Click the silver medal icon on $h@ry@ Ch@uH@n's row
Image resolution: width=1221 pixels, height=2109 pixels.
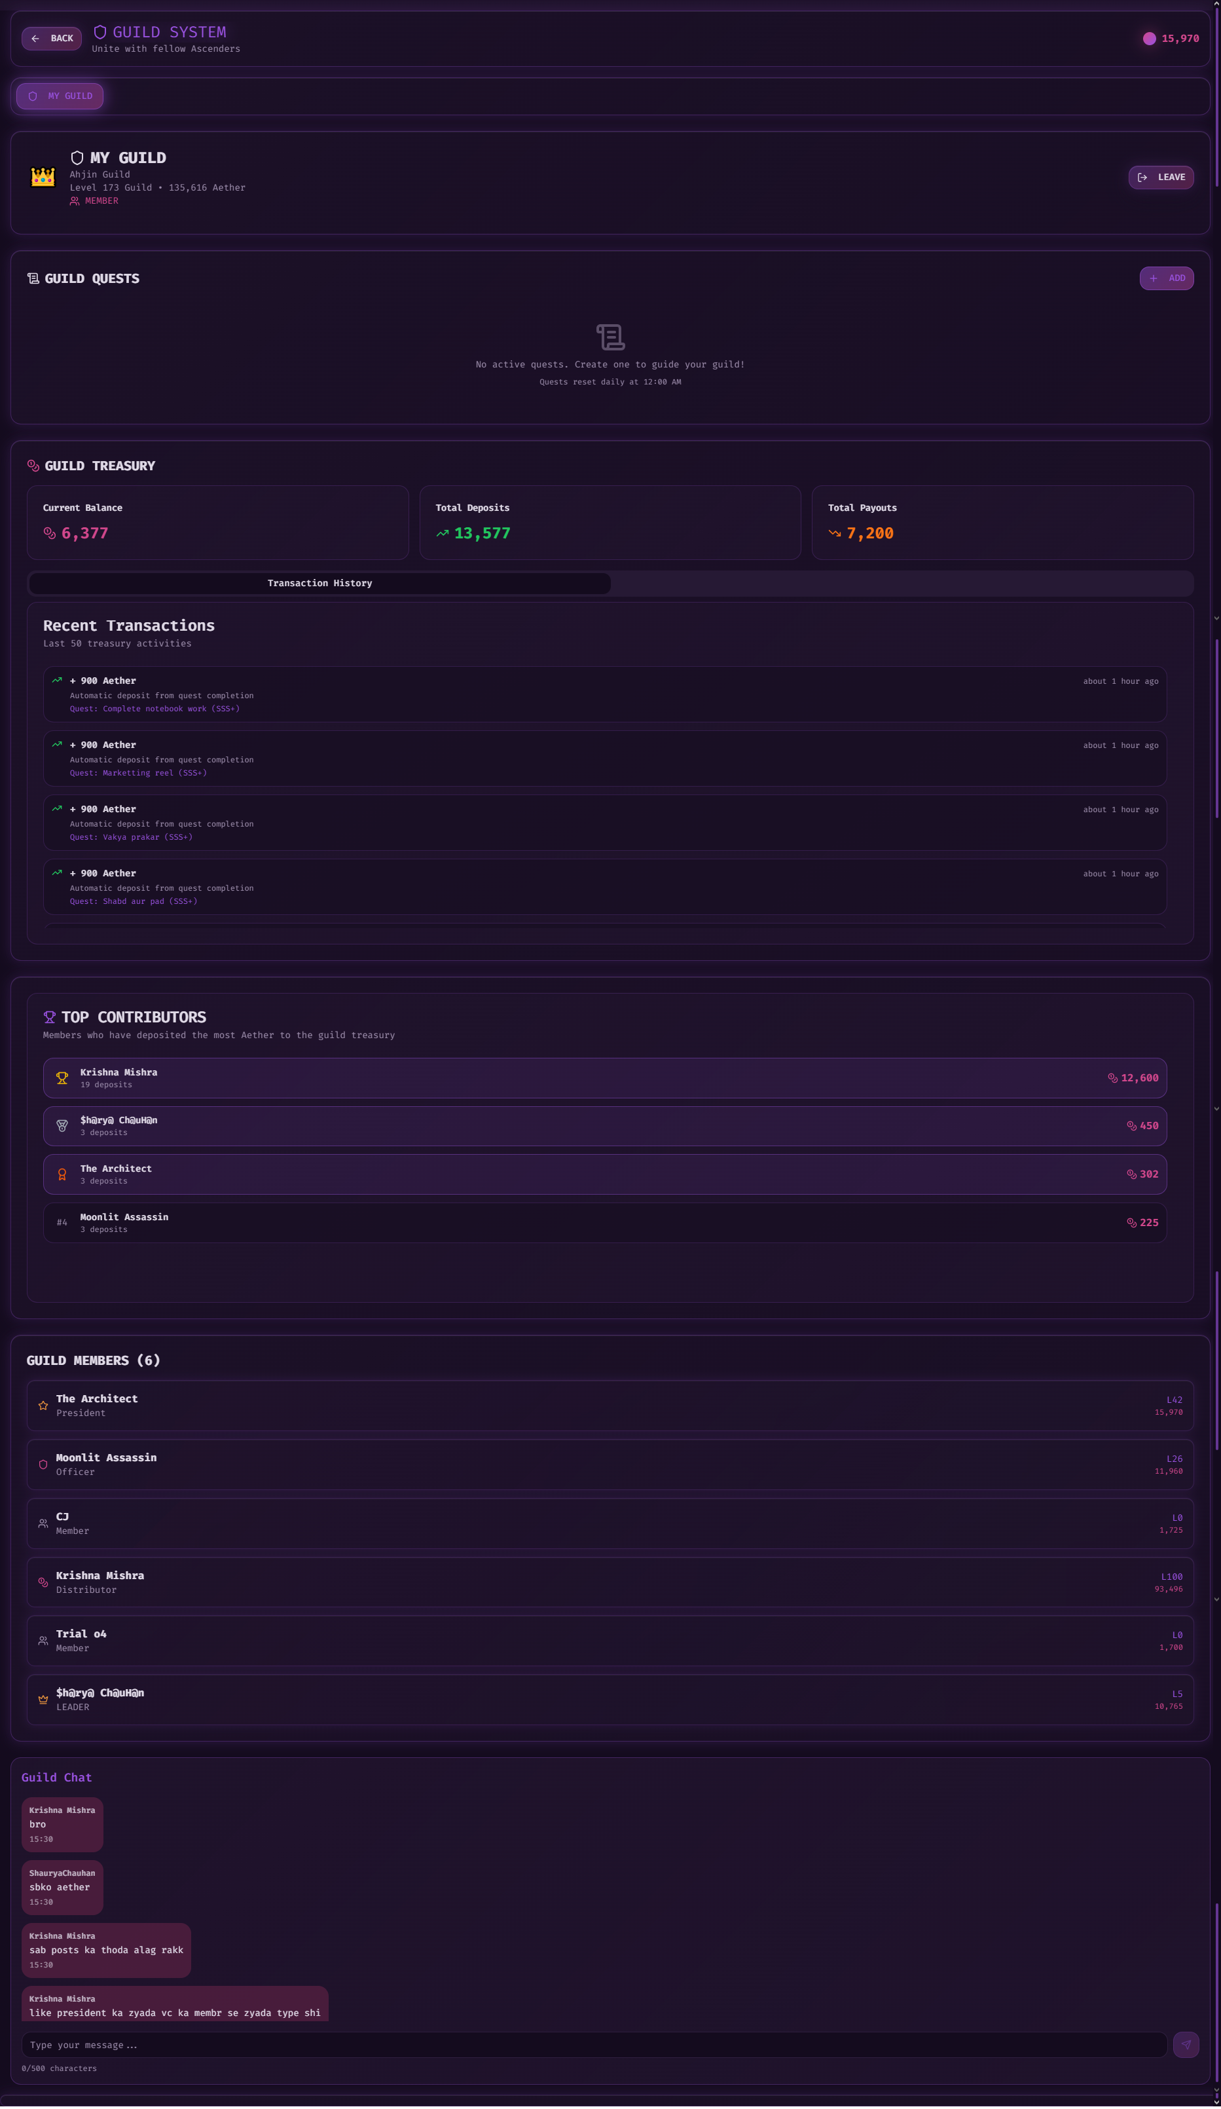point(62,1126)
